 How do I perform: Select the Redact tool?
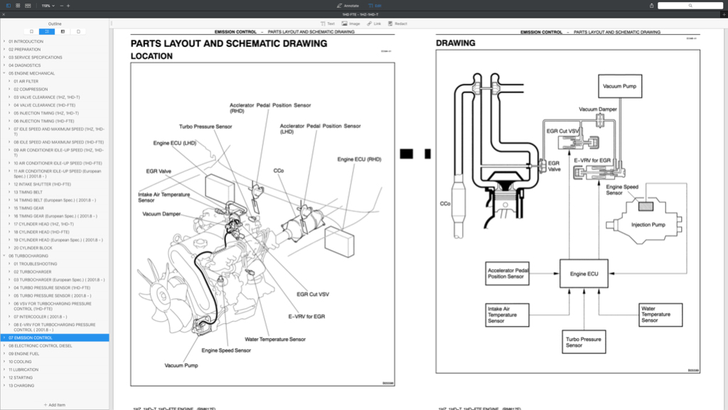(397, 23)
